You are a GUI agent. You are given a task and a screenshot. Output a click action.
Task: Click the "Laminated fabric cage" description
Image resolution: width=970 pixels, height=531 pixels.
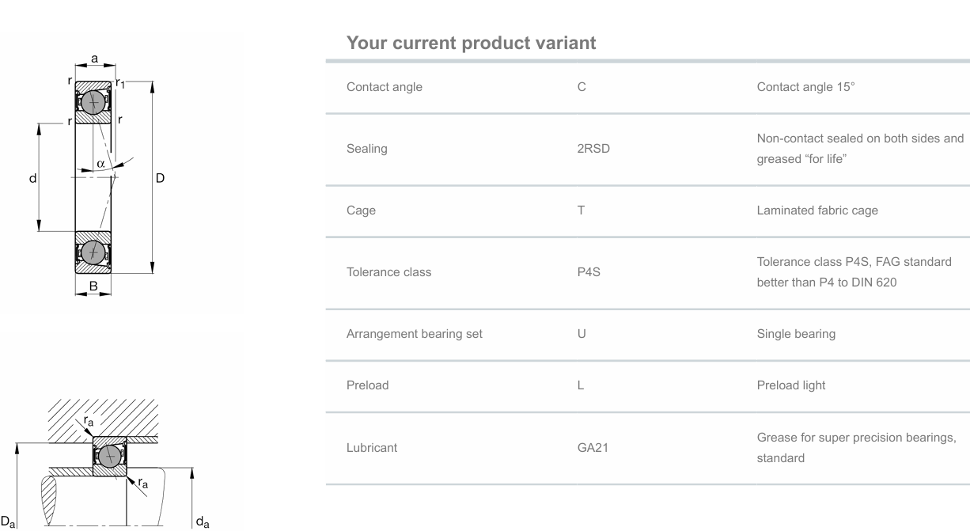[817, 211]
